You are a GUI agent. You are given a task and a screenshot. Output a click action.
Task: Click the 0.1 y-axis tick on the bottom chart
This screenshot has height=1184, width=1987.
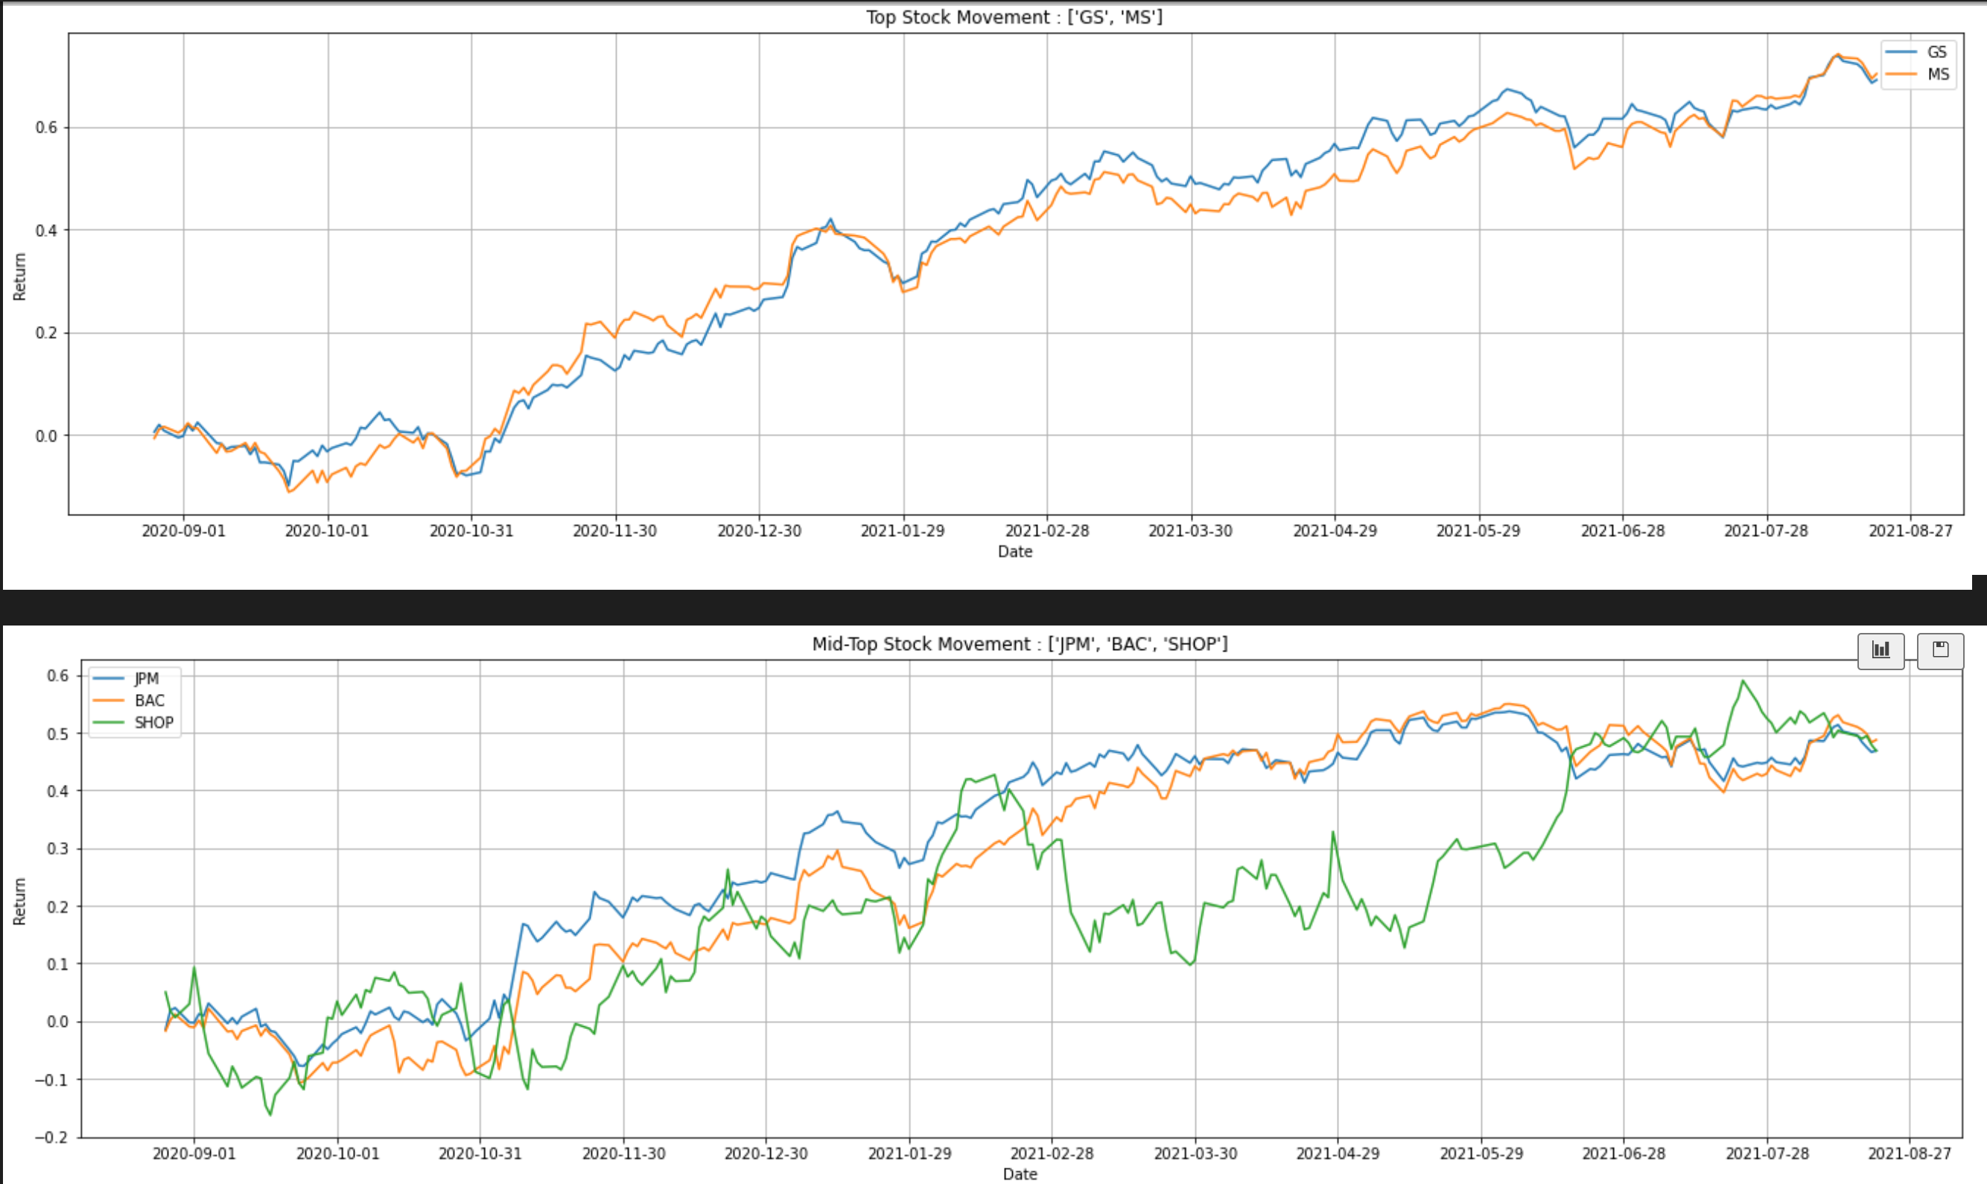click(x=58, y=964)
